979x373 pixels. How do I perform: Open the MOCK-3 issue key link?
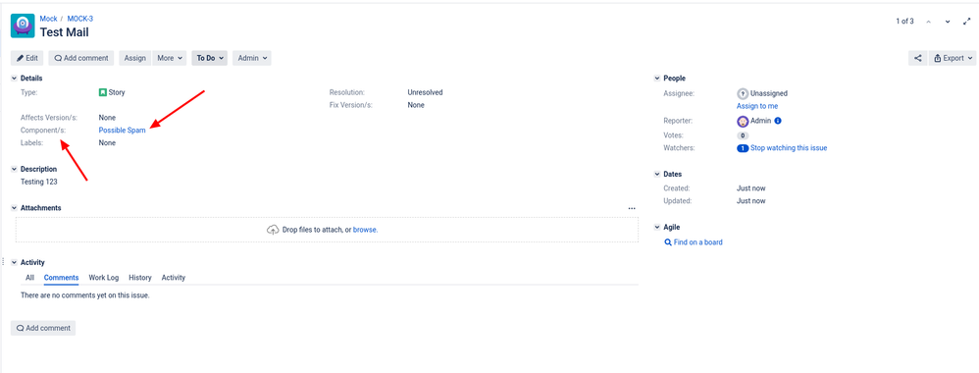(x=79, y=20)
